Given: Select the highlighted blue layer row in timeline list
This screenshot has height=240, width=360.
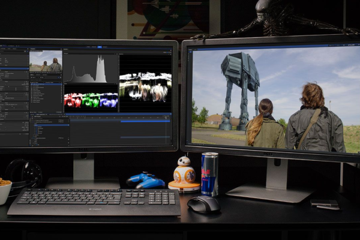Looking at the screenshot, I should [52, 125].
